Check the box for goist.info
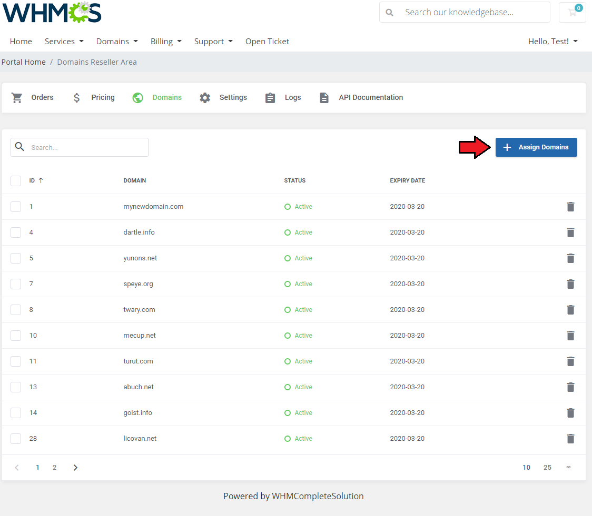 (x=16, y=413)
